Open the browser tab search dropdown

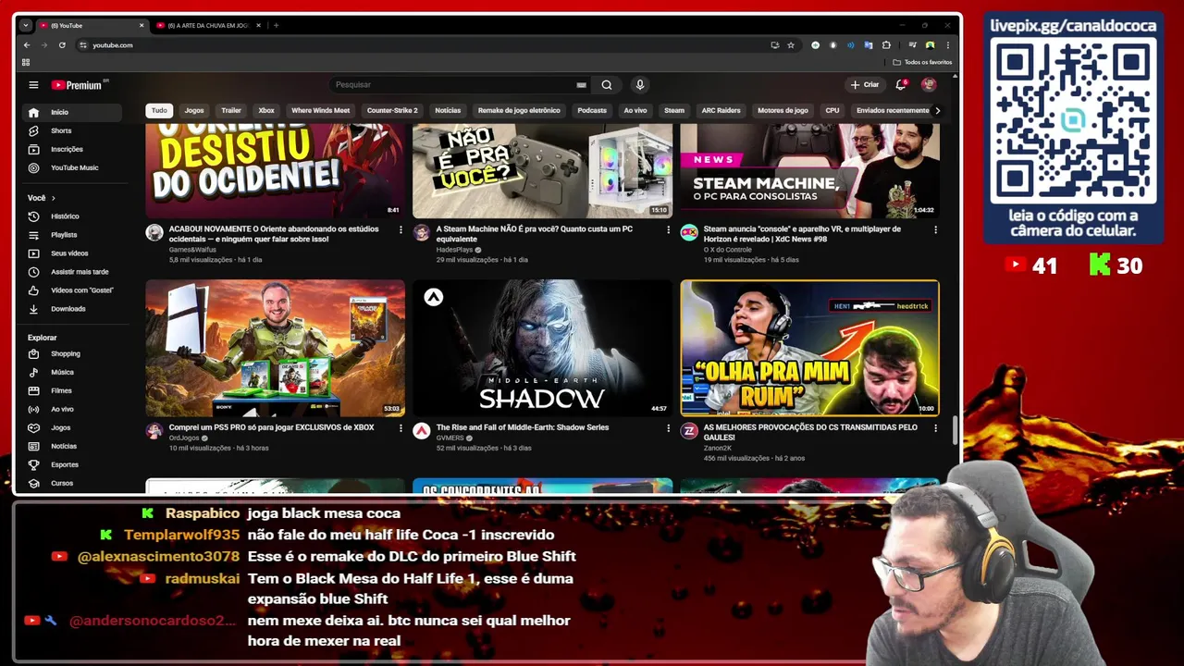coord(26,25)
